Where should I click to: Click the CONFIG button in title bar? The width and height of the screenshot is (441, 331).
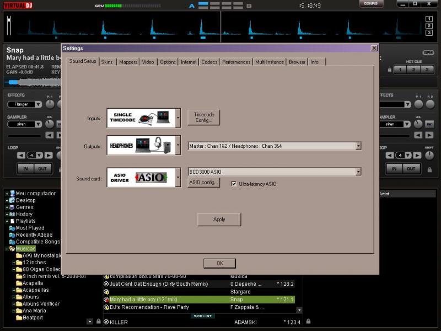(x=370, y=4)
